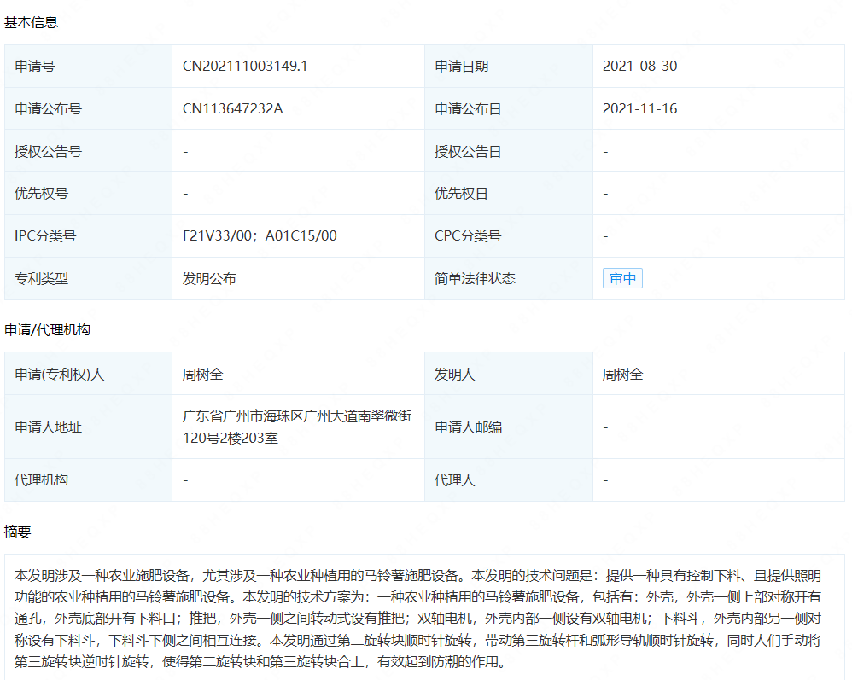
Task: Click the 申请/代理机构 section heading
Action: (47, 329)
